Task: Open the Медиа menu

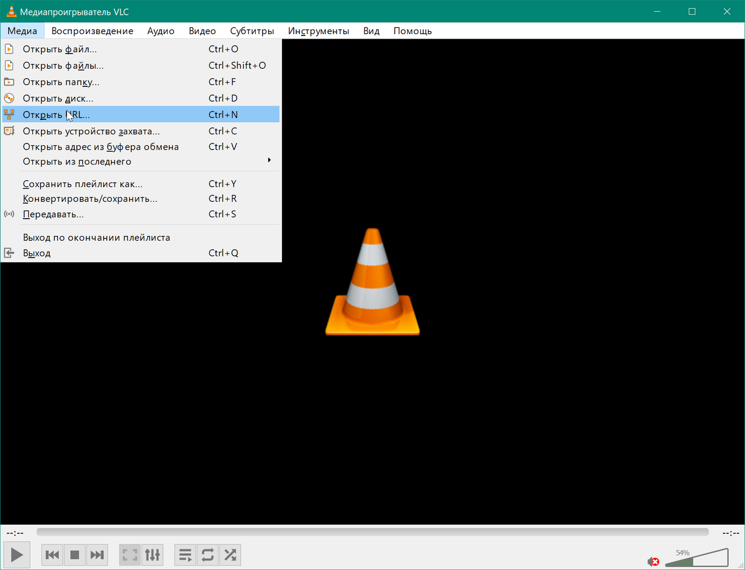Action: [x=22, y=31]
